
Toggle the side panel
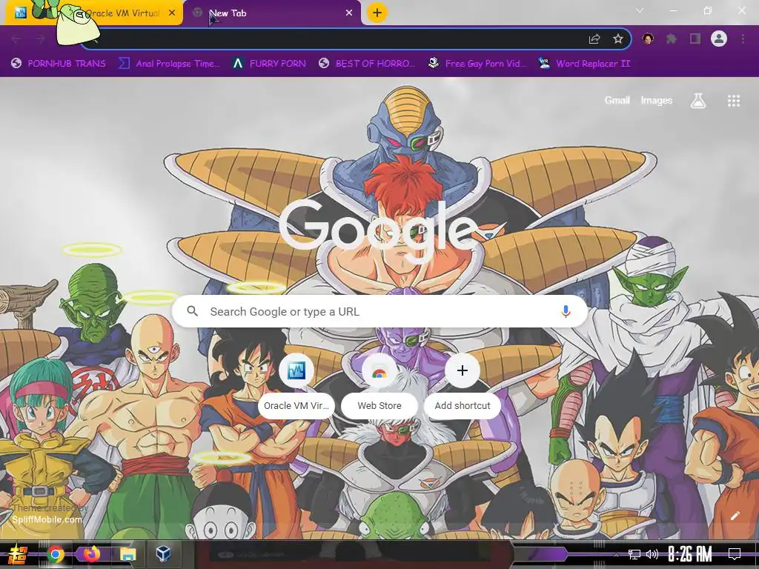coord(695,39)
